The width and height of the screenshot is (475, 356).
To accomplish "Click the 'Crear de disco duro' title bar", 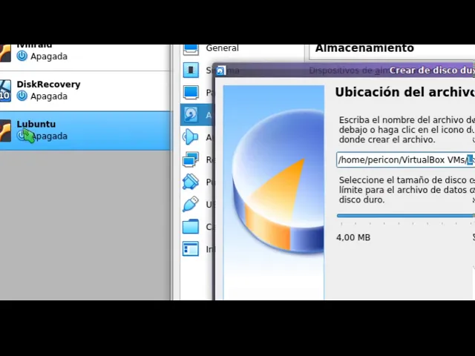I will tap(344, 70).
